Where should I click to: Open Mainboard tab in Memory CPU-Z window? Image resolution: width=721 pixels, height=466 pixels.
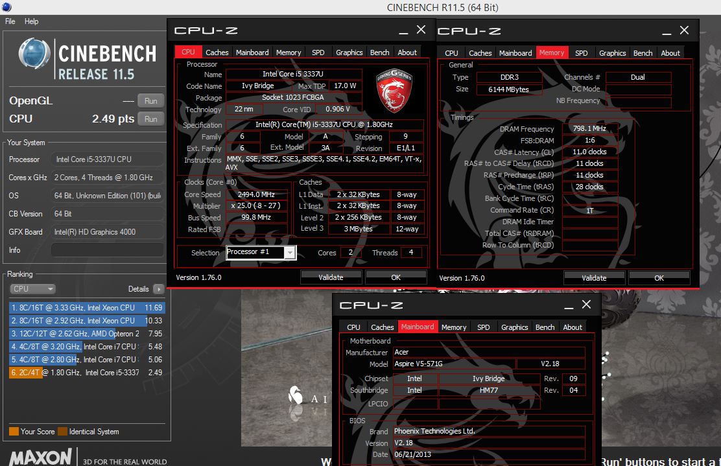[x=515, y=53]
